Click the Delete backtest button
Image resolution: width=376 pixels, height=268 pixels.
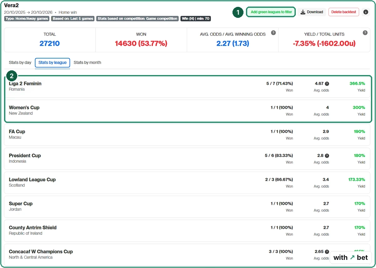click(344, 12)
